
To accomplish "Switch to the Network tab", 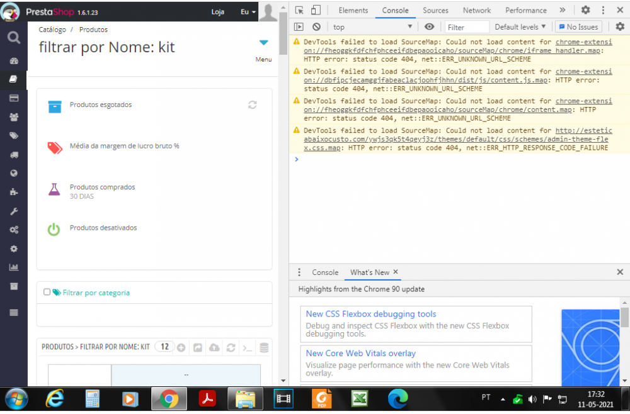I will coord(477,10).
